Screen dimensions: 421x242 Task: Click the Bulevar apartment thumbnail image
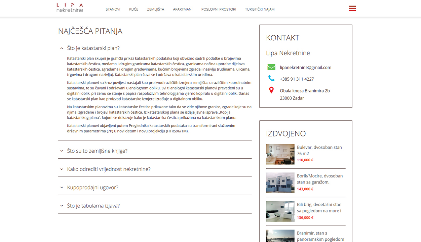280,154
